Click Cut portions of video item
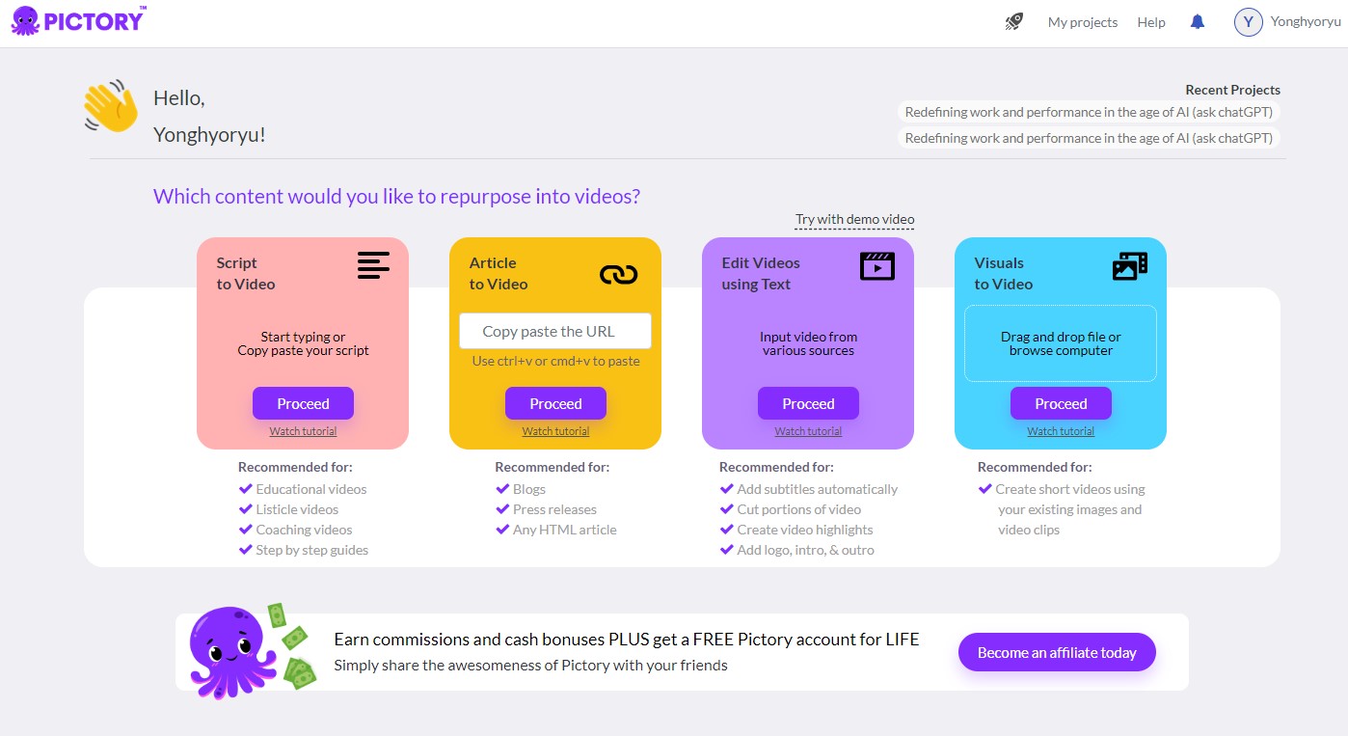Screen dimensions: 1348x736 [791, 509]
